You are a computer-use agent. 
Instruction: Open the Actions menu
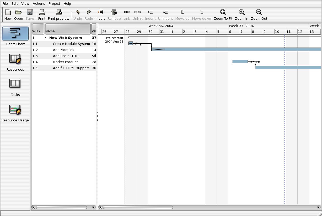[x=39, y=4]
